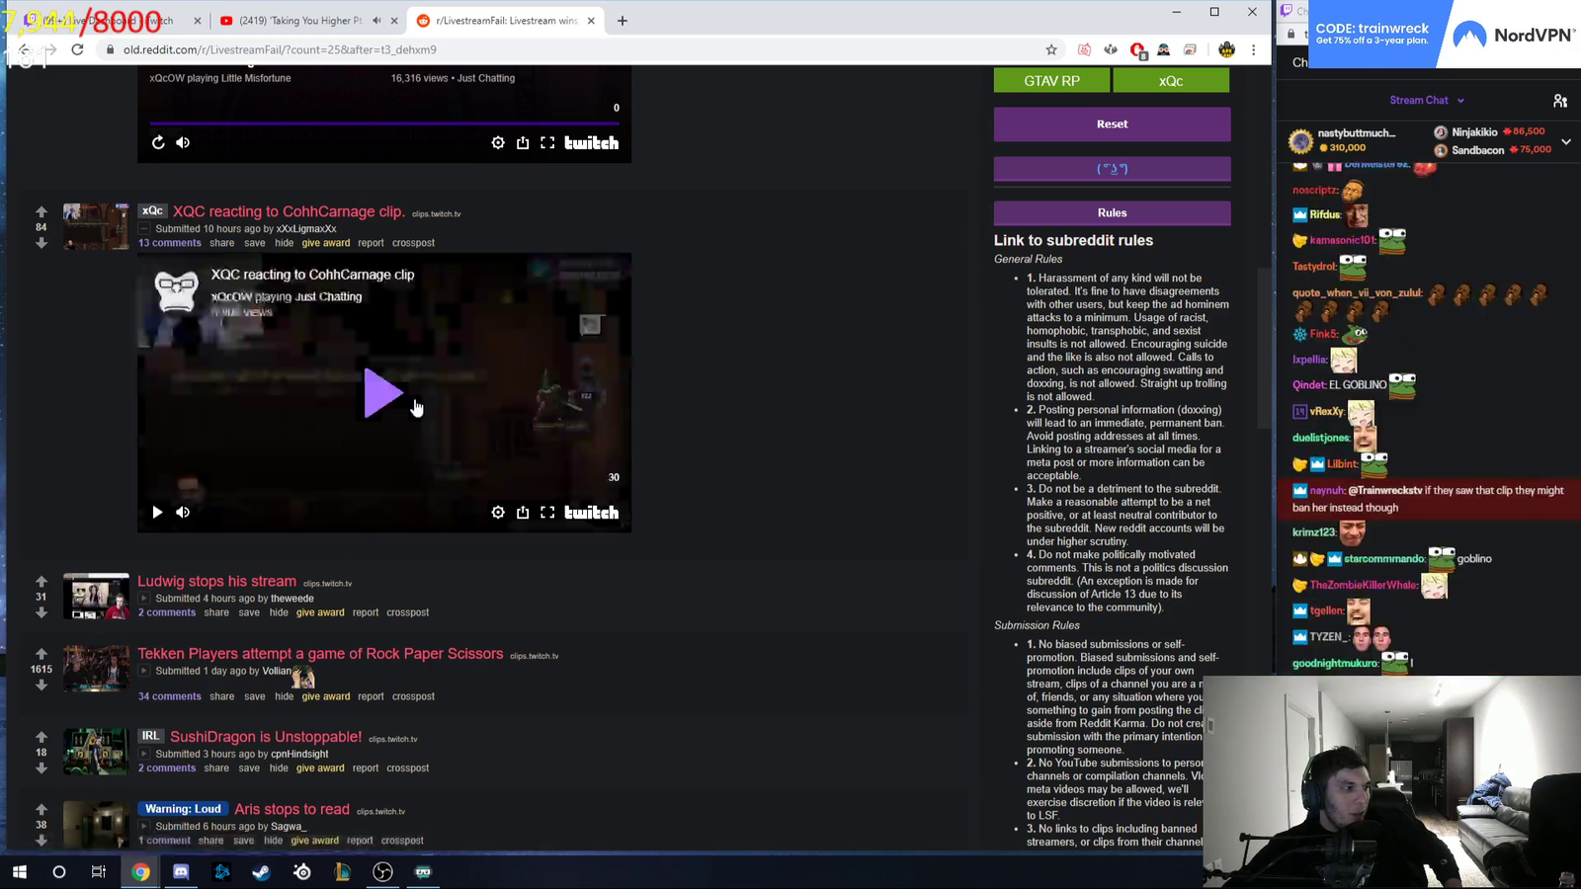The height and width of the screenshot is (889, 1581).
Task: Give award to the Ludwig post
Action: click(320, 612)
